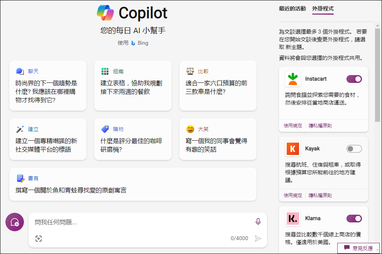
Task: Click the green grid icon on 組織 card
Action: pos(105,71)
